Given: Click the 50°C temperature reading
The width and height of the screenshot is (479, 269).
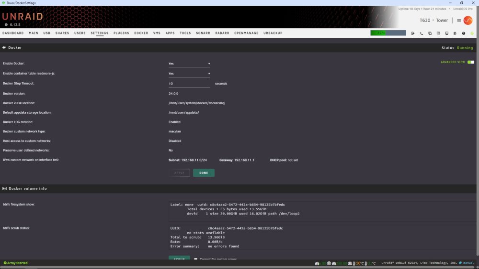Looking at the screenshot, I should point(360,263).
